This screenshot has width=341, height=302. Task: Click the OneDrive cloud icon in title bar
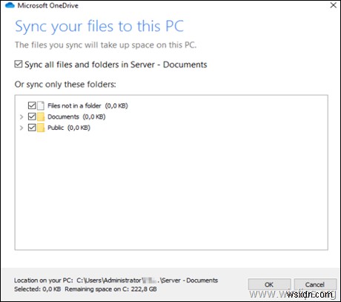point(10,5)
